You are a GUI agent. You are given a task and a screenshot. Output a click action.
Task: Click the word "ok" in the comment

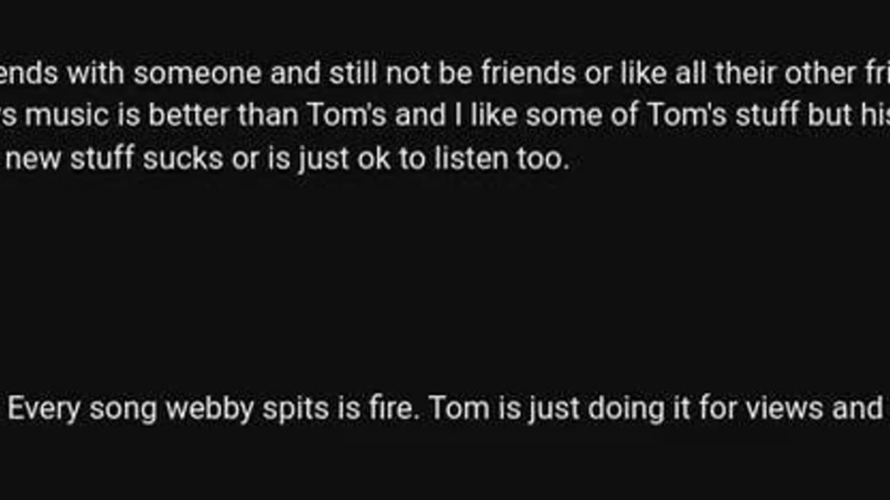[x=374, y=158]
